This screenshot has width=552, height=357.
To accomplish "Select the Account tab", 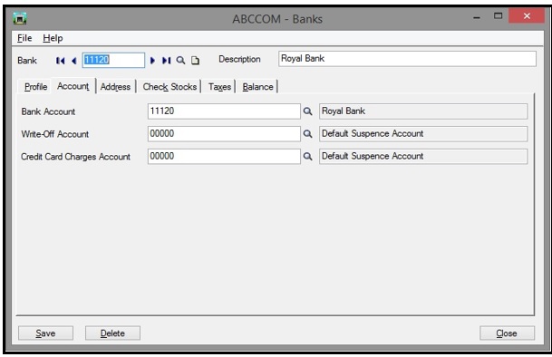I will (73, 86).
